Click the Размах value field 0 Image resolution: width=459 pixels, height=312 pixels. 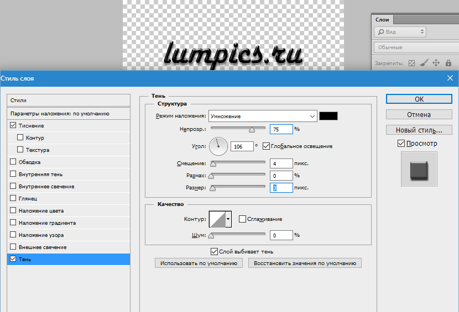point(281,176)
